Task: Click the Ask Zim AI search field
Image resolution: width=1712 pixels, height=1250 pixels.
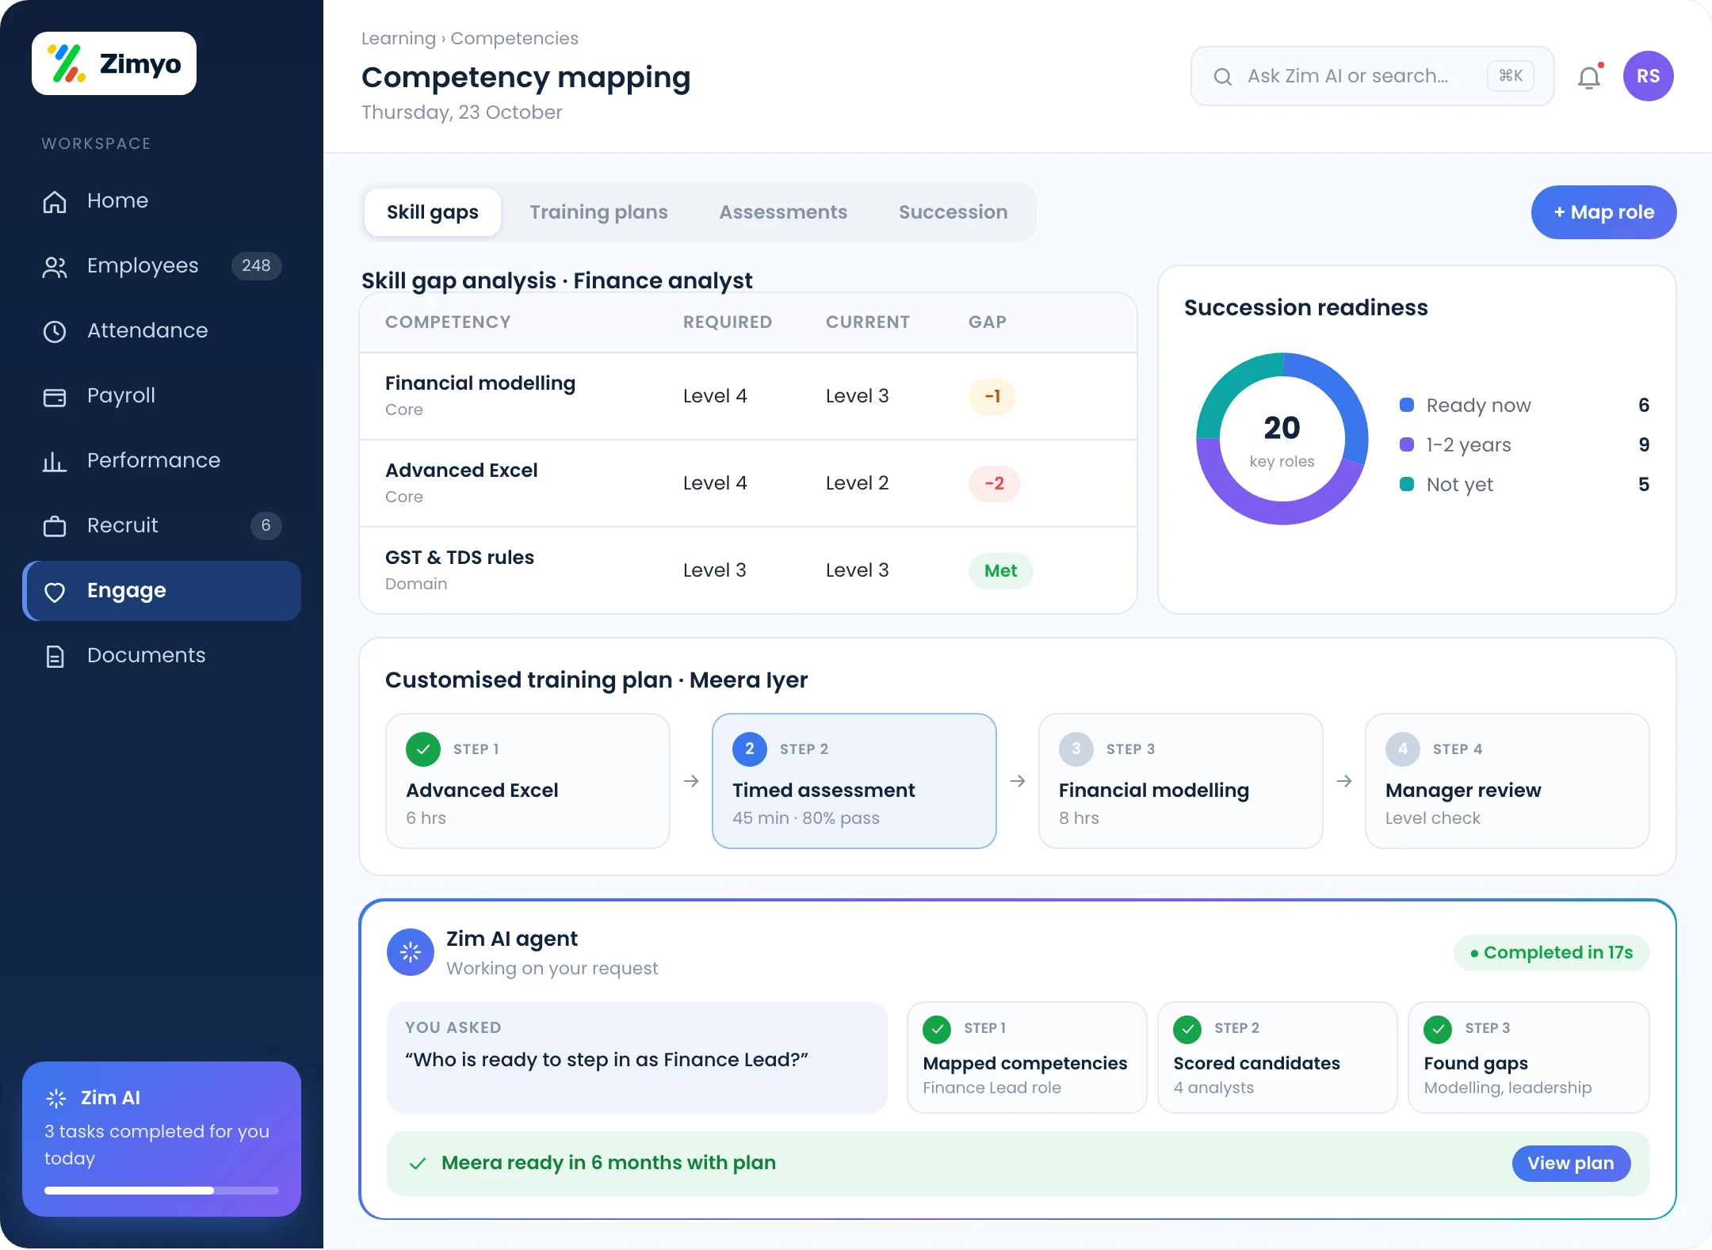Action: coord(1372,76)
